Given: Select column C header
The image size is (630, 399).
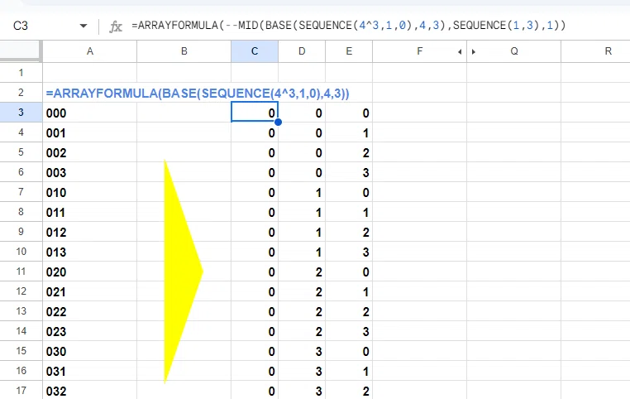Looking at the screenshot, I should 255,51.
